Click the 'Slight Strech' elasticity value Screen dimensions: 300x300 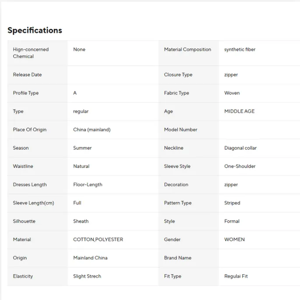click(x=87, y=276)
